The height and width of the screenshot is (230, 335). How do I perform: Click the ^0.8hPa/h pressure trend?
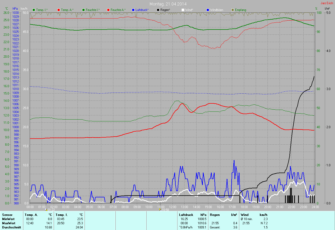[x=186, y=227]
